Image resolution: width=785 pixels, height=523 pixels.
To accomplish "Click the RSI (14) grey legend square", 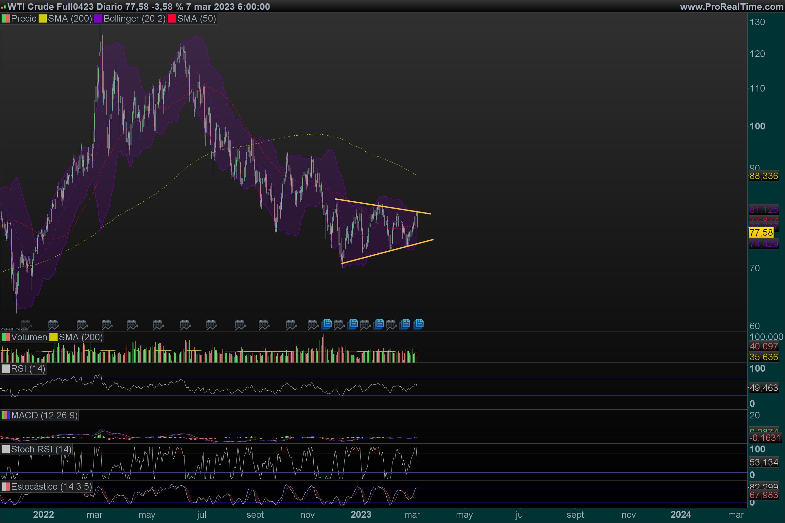I will [x=6, y=369].
